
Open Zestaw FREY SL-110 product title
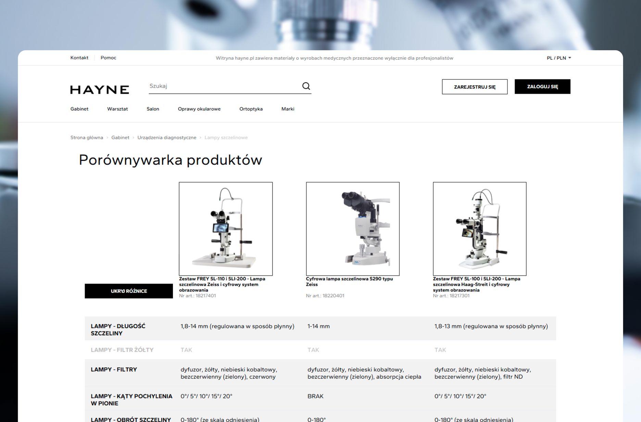222,284
